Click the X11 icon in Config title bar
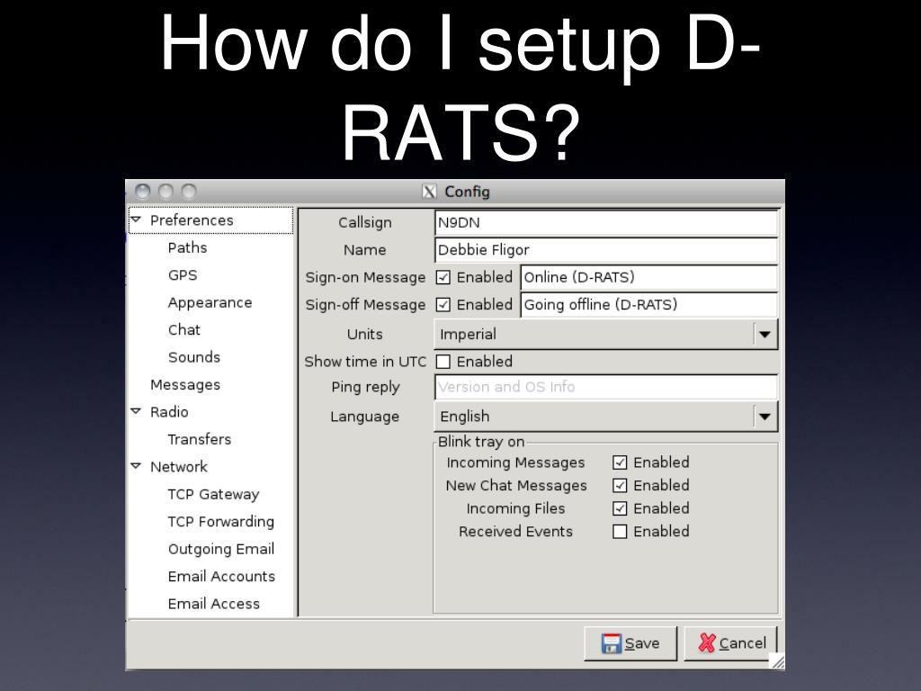Viewport: 921px width, 691px height. (429, 192)
